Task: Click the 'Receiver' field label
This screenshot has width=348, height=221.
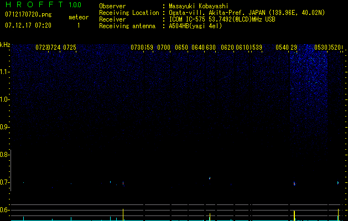Action: (x=112, y=19)
